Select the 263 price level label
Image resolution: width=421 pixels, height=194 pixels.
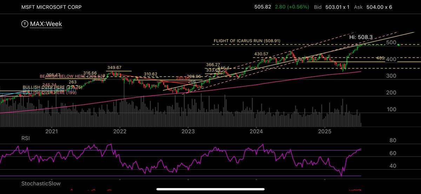point(73,82)
